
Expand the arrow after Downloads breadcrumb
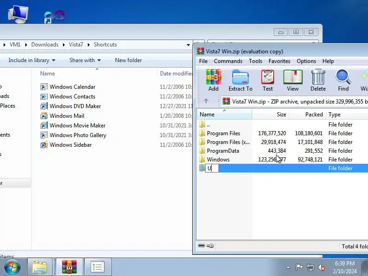[x=63, y=45]
